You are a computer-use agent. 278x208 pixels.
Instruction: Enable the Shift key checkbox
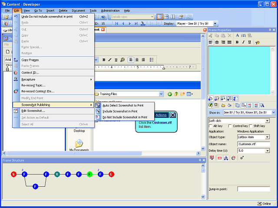pyautogui.click(x=251, y=126)
